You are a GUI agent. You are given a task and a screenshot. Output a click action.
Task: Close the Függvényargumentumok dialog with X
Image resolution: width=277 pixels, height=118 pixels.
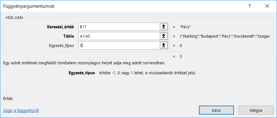267,6
